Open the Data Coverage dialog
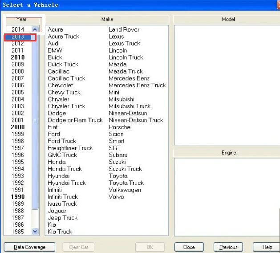The width and height of the screenshot is (280, 253). [29, 247]
